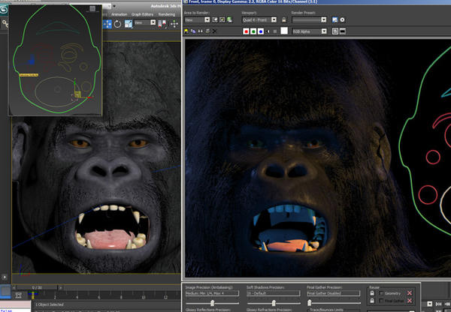
Task: Click the render setup icon beside Render Preset
Action: 334,19
